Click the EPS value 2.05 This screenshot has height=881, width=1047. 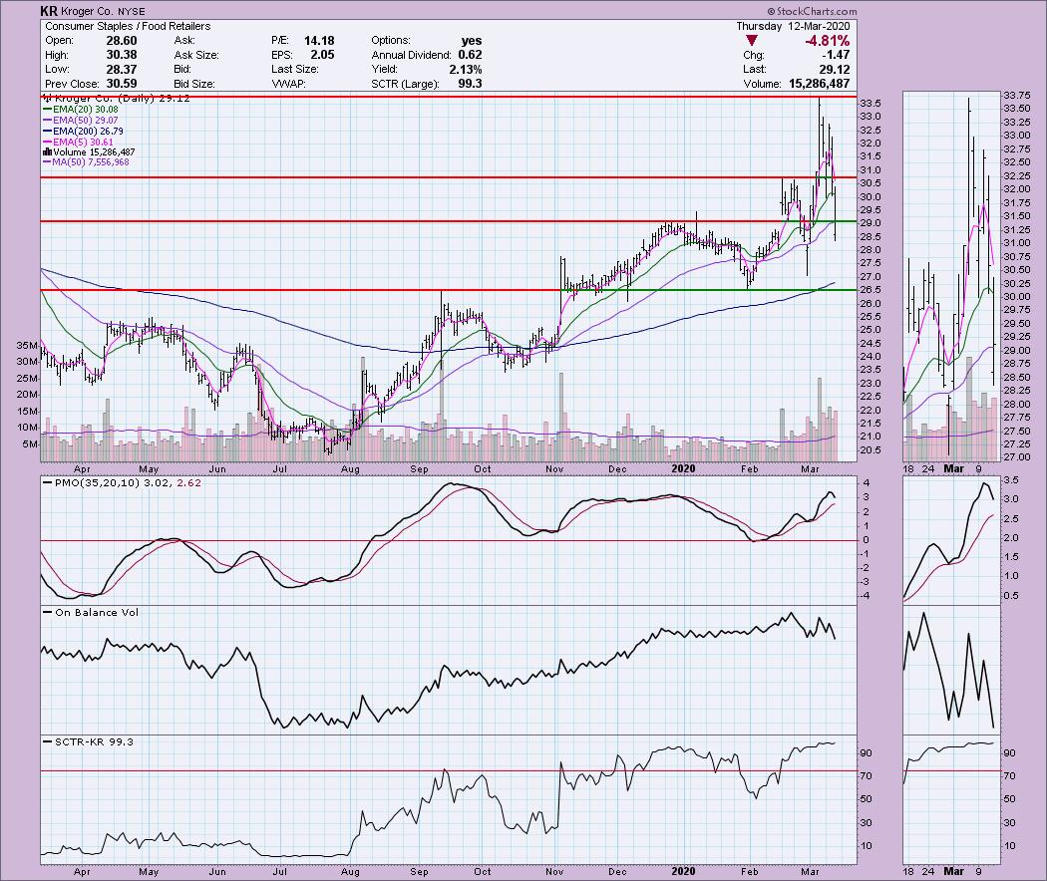[322, 55]
